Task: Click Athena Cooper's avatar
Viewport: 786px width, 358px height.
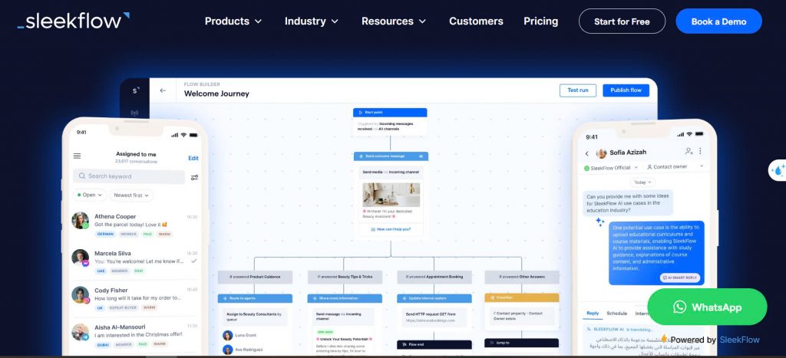Action: 80,220
